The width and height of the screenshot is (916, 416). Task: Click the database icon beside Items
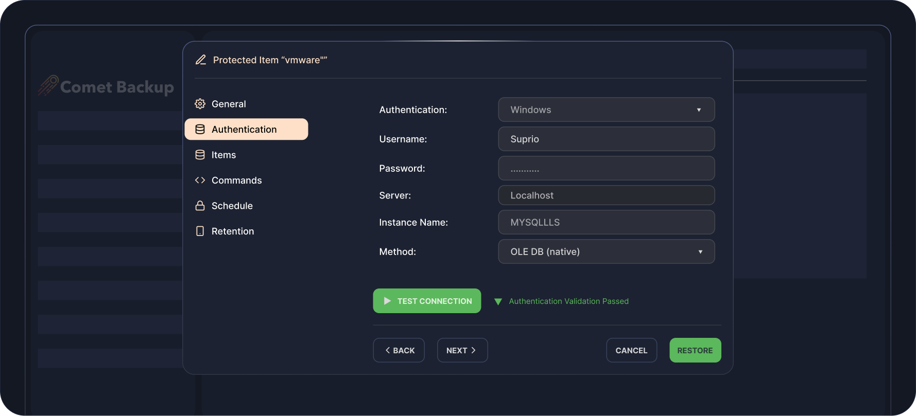(200, 155)
